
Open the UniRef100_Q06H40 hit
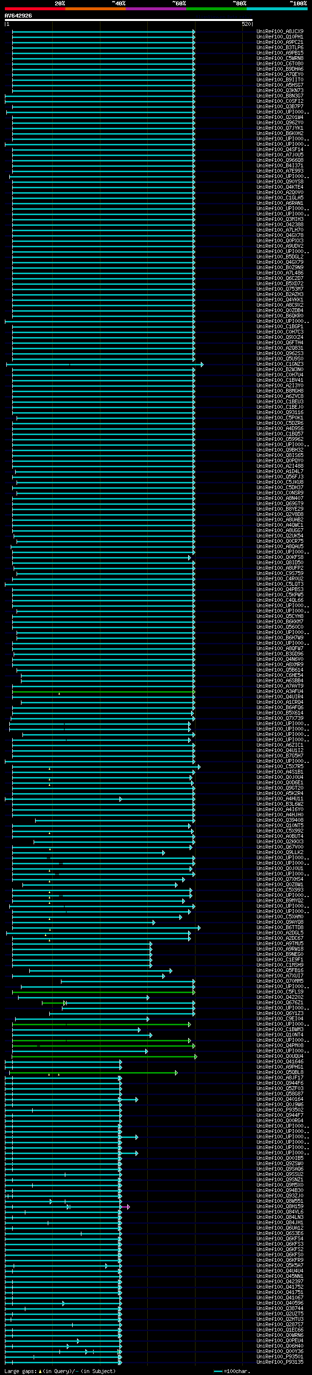(x=279, y=1346)
